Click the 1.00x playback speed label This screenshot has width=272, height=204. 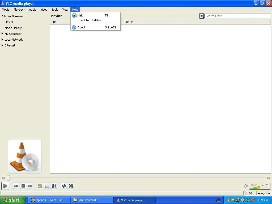point(250,193)
